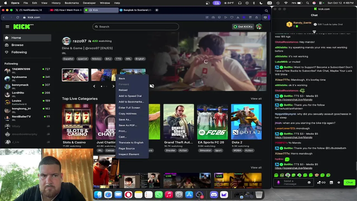Image resolution: width=357 pixels, height=201 pixels.
Task: Unmute the featured stream volume icon
Action: [152, 86]
